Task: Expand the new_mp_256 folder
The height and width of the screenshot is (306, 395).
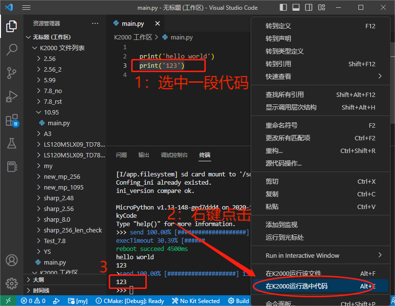Action: 65,177
